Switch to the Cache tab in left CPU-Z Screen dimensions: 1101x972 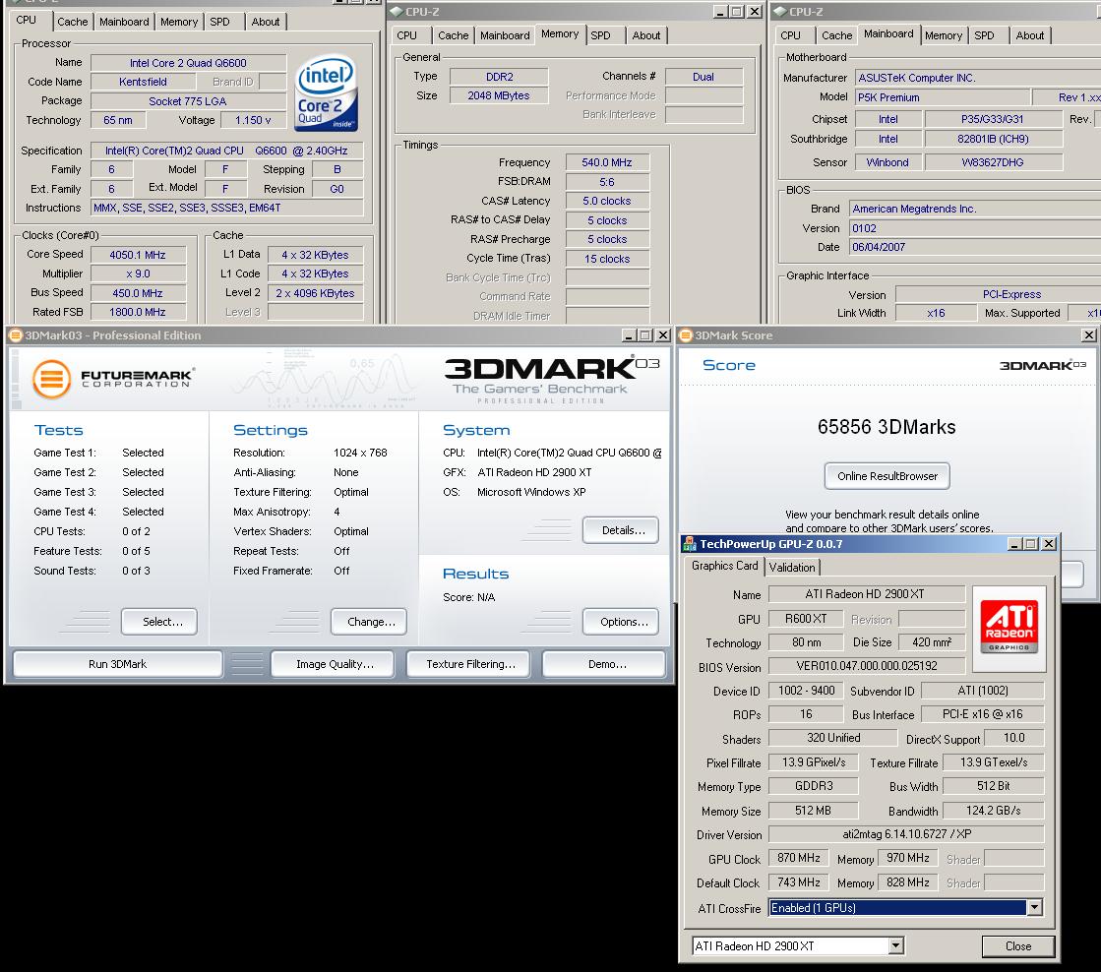(x=73, y=22)
